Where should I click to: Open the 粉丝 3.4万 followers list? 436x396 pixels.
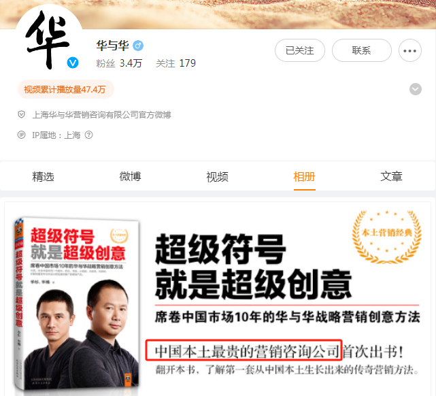coord(119,63)
